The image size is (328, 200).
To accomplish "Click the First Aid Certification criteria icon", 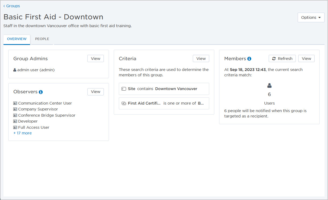I will [x=124, y=103].
